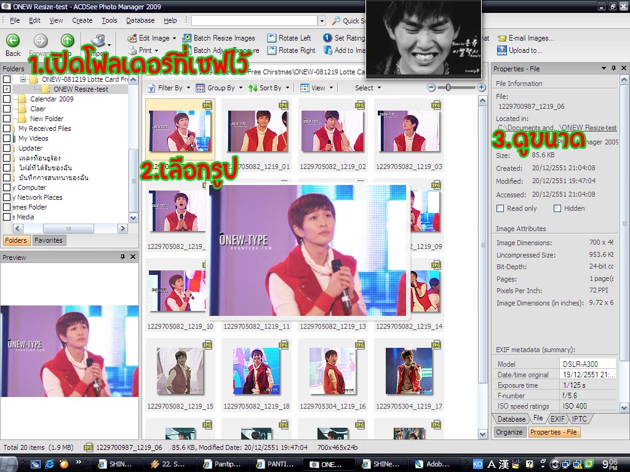Click zoom in plus icon by thumbnail slider
The height and width of the screenshot is (472, 630).
point(481,87)
